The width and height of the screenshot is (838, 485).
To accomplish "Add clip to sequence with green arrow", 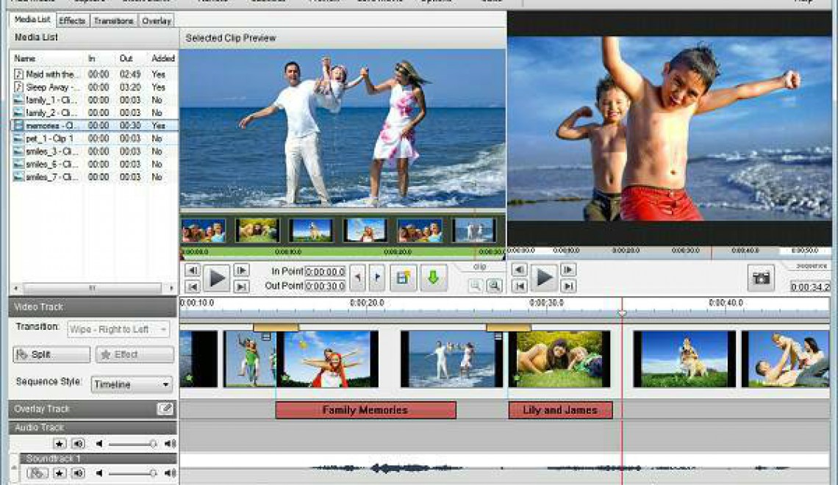I will point(434,278).
